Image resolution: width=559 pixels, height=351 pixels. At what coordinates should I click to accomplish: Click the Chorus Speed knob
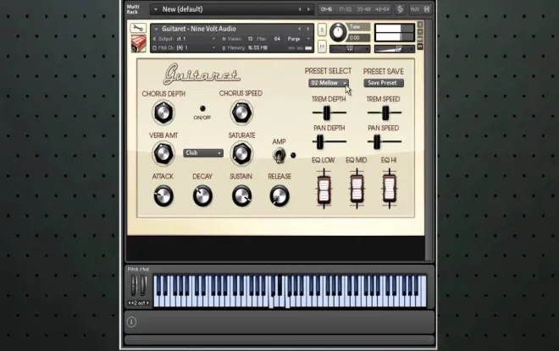[241, 112]
